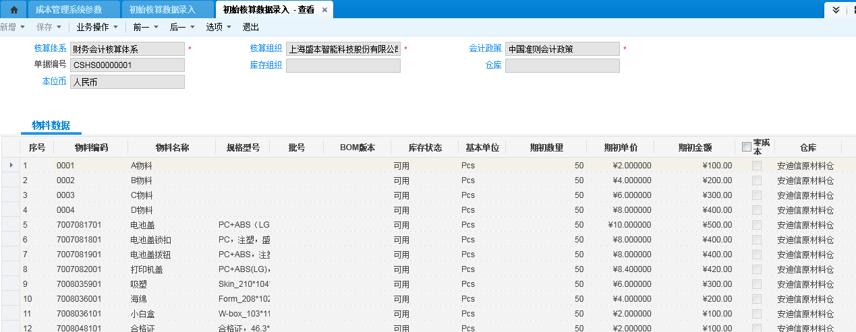Click the empty 库存组织 field
The image size is (856, 332).
tap(343, 65)
